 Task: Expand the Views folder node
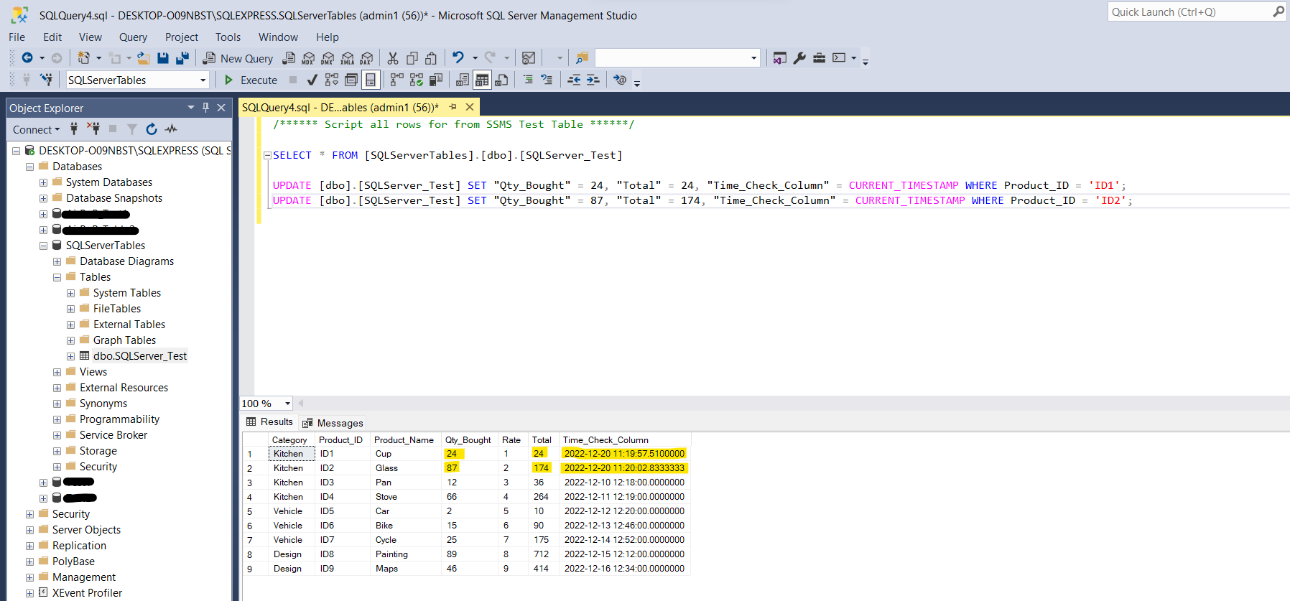pos(57,372)
